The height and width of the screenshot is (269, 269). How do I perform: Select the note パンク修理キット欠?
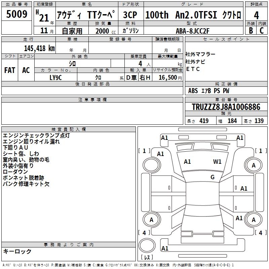point(26,184)
